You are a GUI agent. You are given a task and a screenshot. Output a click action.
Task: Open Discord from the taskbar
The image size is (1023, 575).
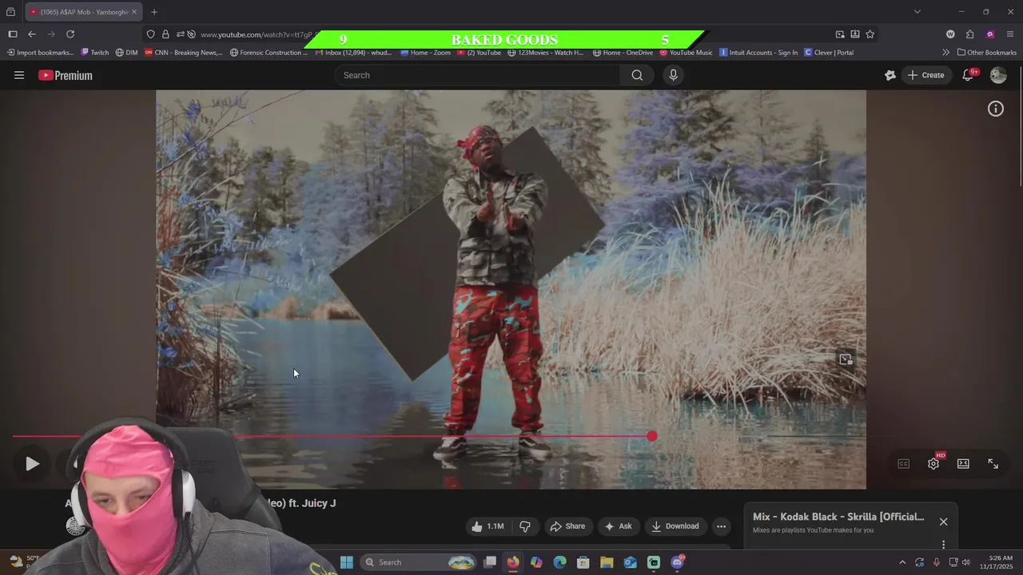point(678,562)
